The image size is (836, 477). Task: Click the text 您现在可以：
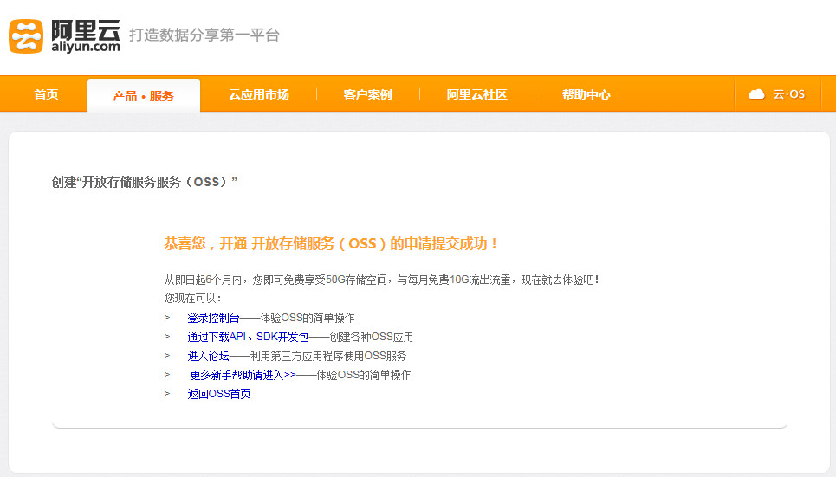tap(192, 298)
